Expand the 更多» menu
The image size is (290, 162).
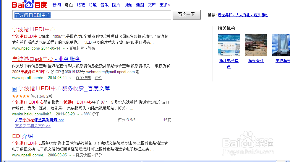(x=165, y=5)
